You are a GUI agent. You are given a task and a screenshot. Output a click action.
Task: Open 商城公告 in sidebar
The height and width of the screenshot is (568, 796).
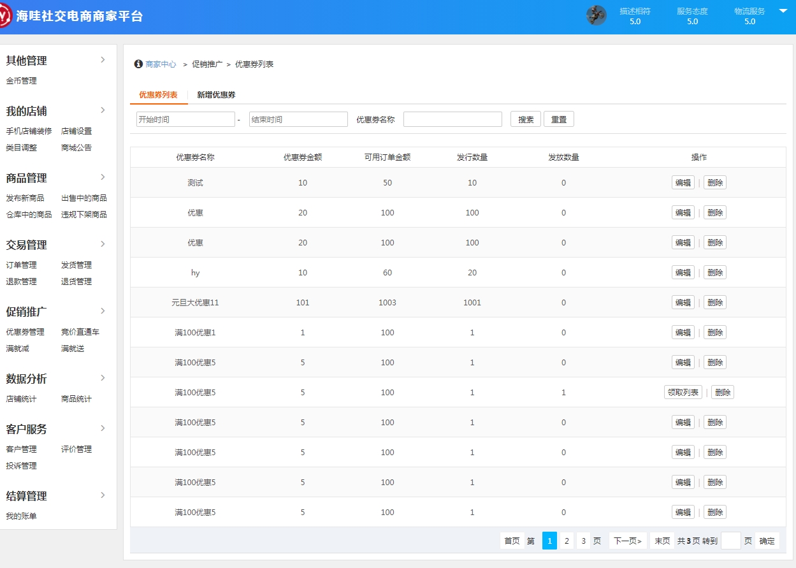point(76,148)
